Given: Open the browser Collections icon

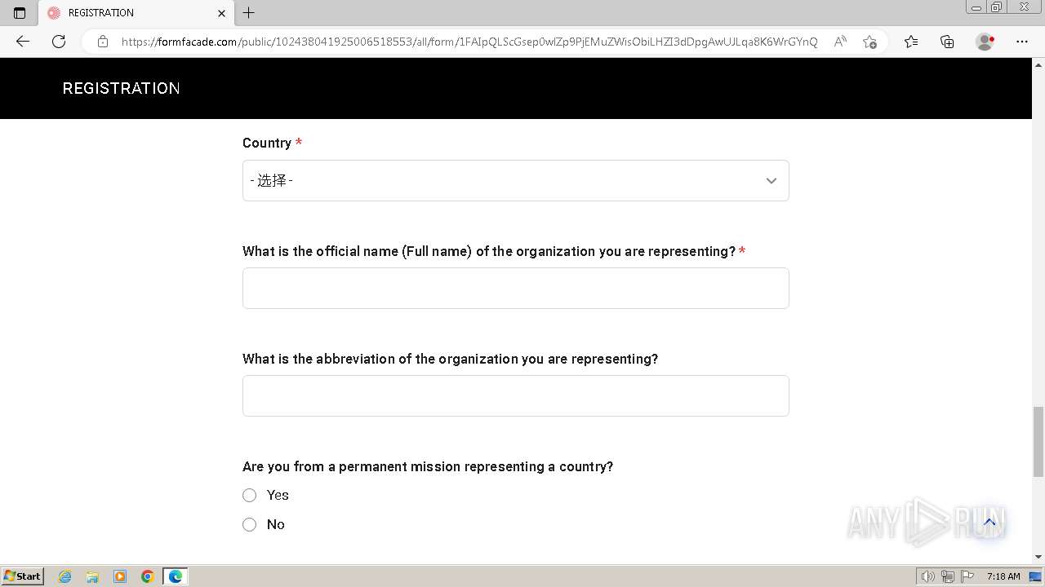Looking at the screenshot, I should tap(947, 42).
